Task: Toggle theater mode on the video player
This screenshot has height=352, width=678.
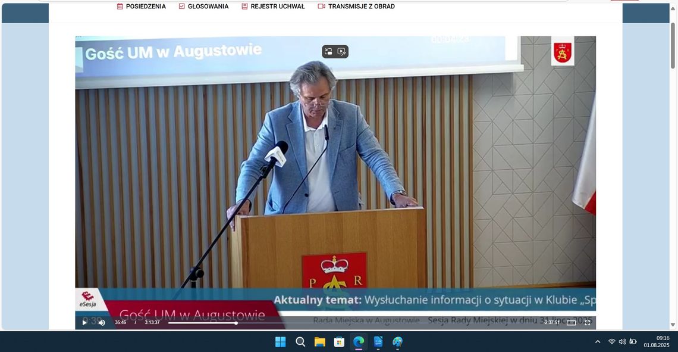Action: [571, 323]
